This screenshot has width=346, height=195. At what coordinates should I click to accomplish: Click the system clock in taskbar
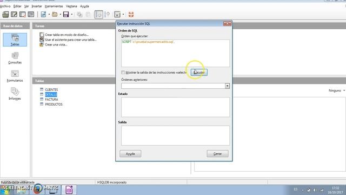point(335,190)
